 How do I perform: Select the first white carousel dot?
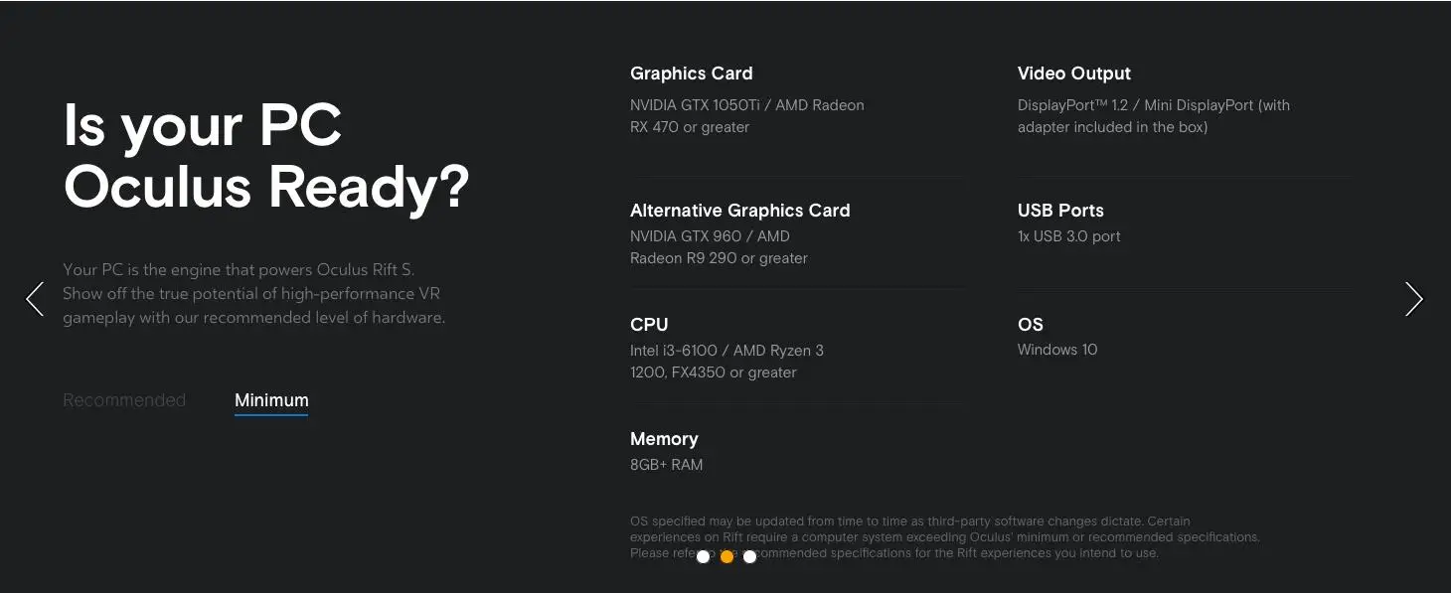pyautogui.click(x=704, y=557)
